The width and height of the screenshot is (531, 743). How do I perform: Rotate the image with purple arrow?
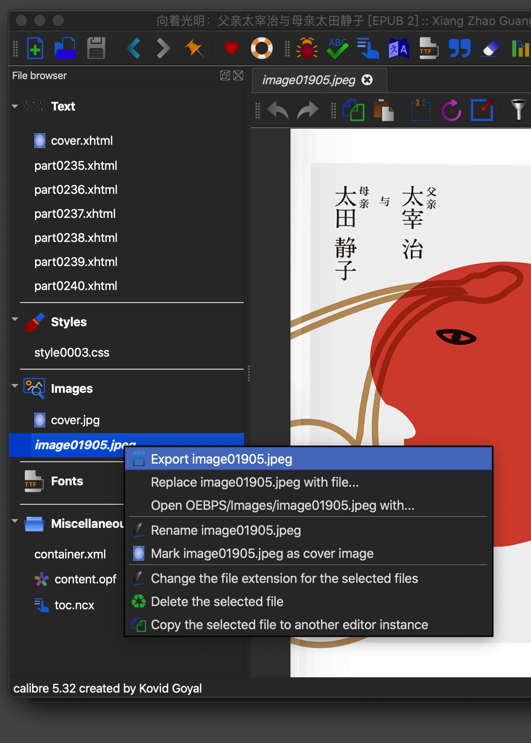coord(451,111)
